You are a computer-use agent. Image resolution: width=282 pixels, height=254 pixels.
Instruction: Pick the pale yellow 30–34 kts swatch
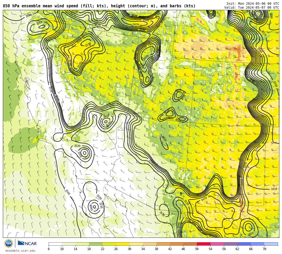[x=136, y=244]
